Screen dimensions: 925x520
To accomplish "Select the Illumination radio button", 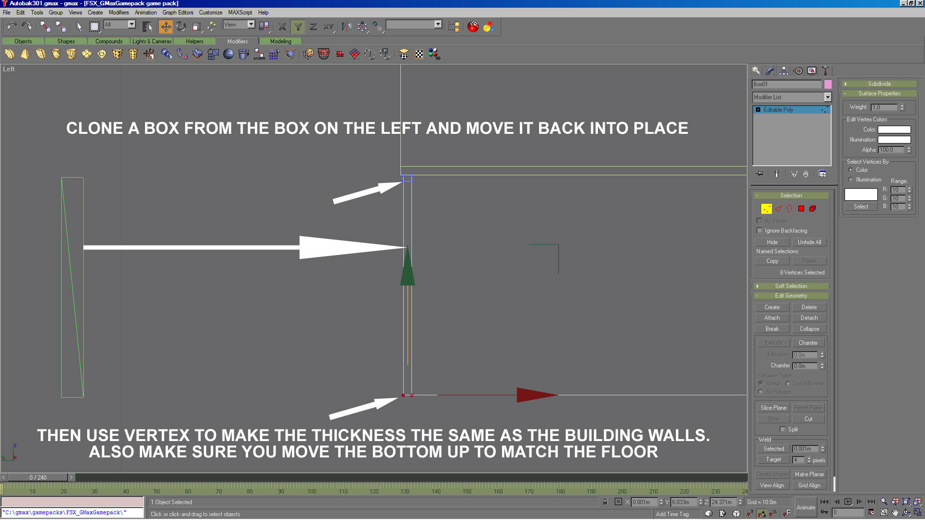I will [x=850, y=180].
